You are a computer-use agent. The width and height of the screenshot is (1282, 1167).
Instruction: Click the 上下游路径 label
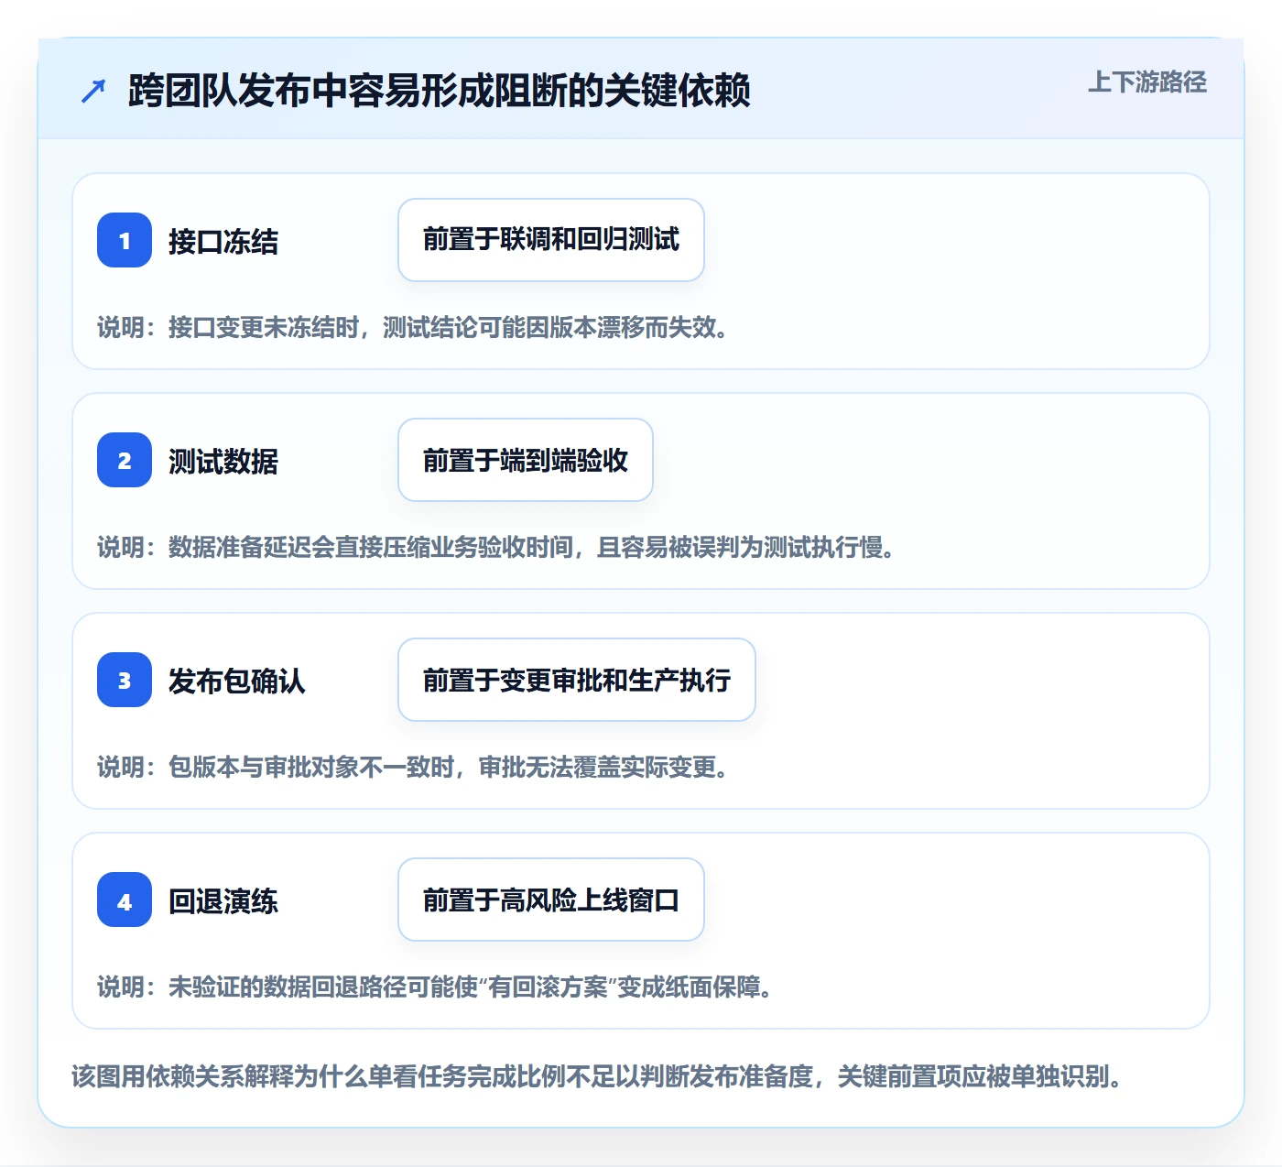[1147, 82]
